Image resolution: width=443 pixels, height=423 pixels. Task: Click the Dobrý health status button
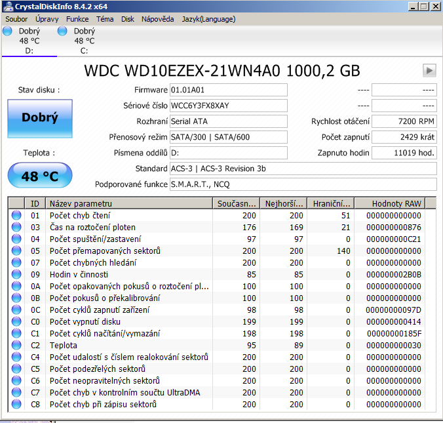(x=40, y=118)
